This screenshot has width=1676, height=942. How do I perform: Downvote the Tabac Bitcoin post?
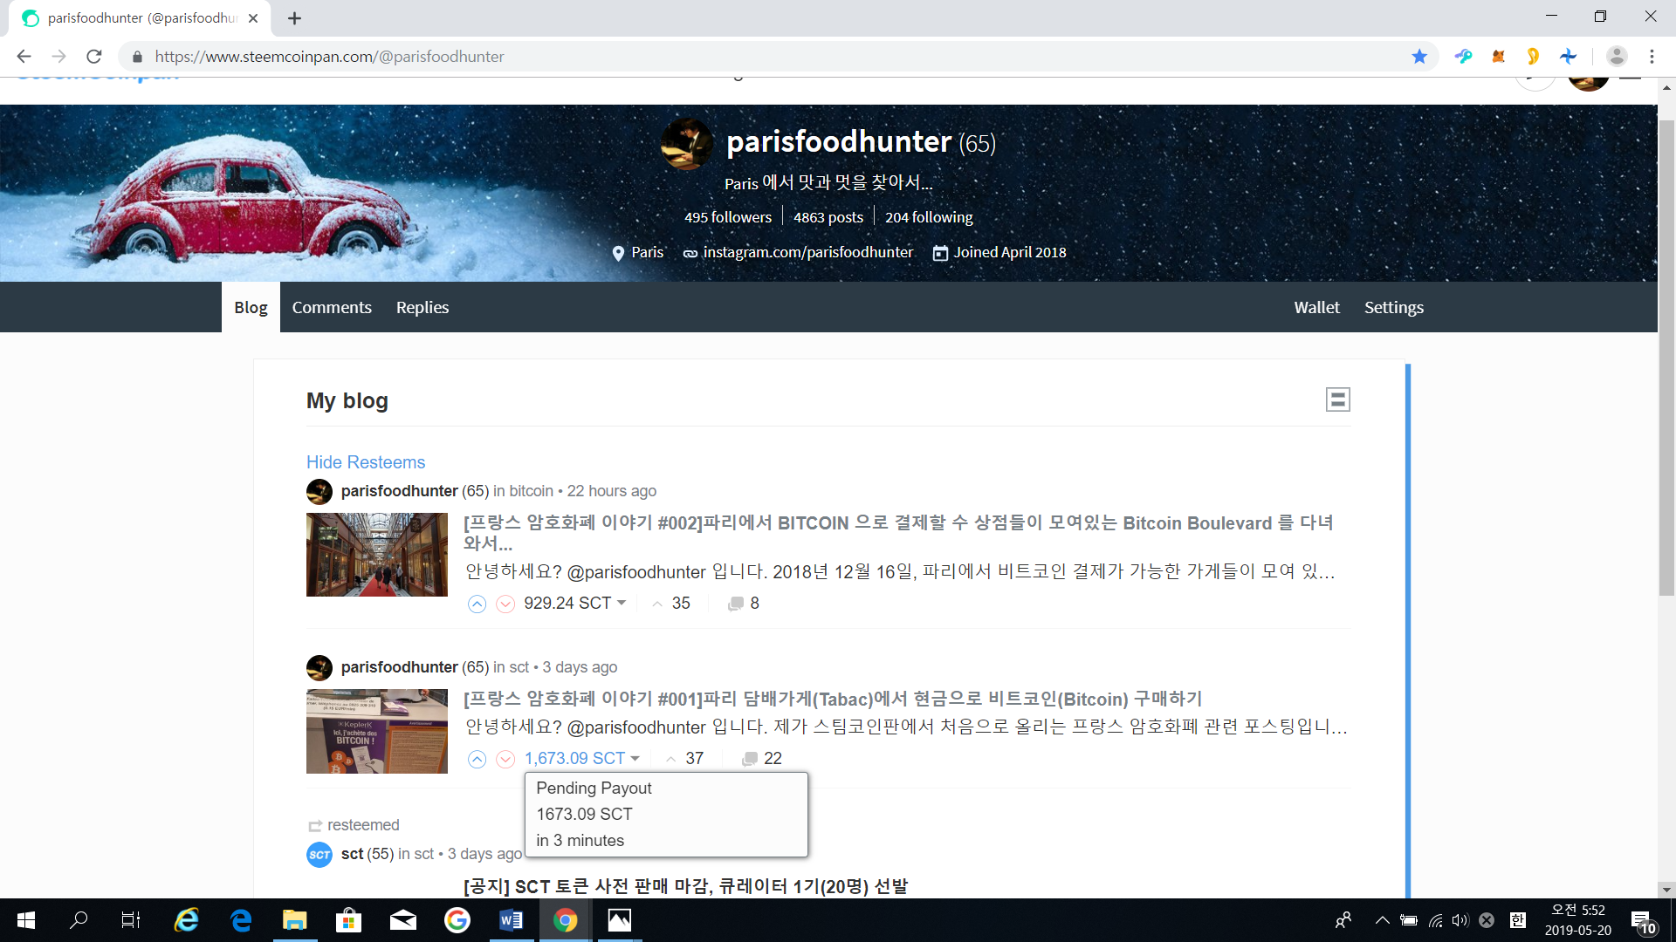[505, 759]
